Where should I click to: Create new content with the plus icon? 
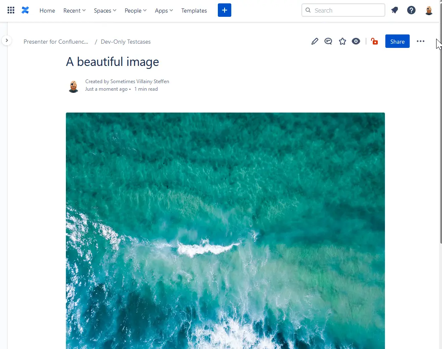click(224, 10)
